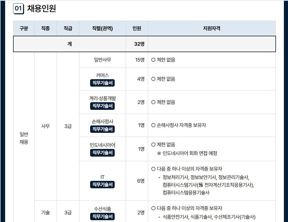This screenshot has width=288, height=222.
Task: Select the 6명 headcount value
Action: tap(141, 181)
